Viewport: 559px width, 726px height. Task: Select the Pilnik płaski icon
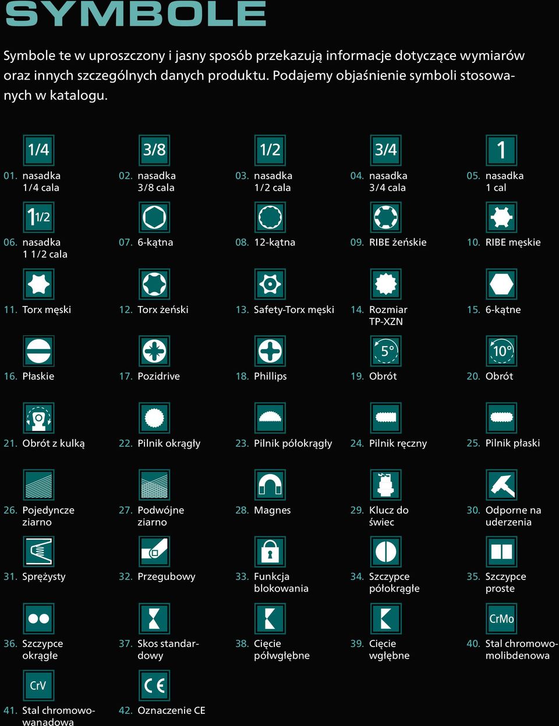pyautogui.click(x=501, y=418)
